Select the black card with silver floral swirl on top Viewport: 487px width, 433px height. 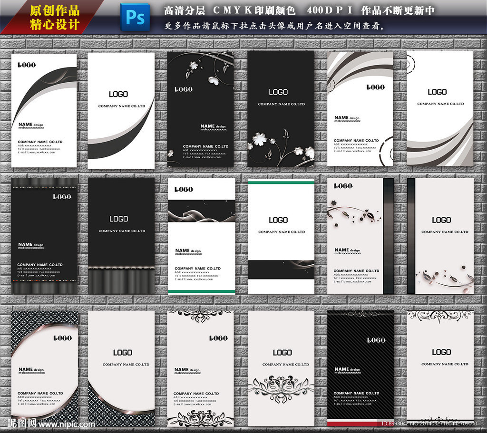point(200,109)
